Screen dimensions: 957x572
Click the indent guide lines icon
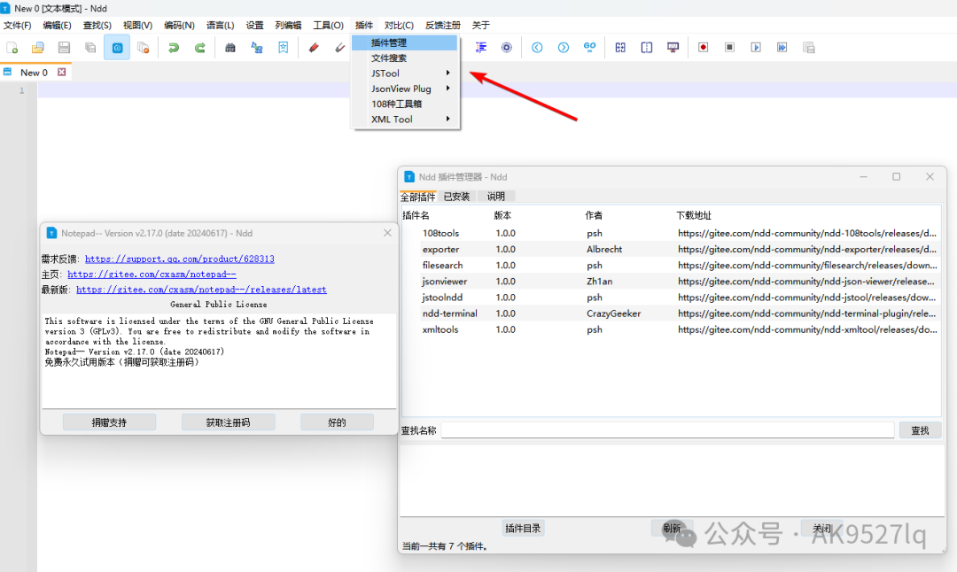pyautogui.click(x=481, y=48)
